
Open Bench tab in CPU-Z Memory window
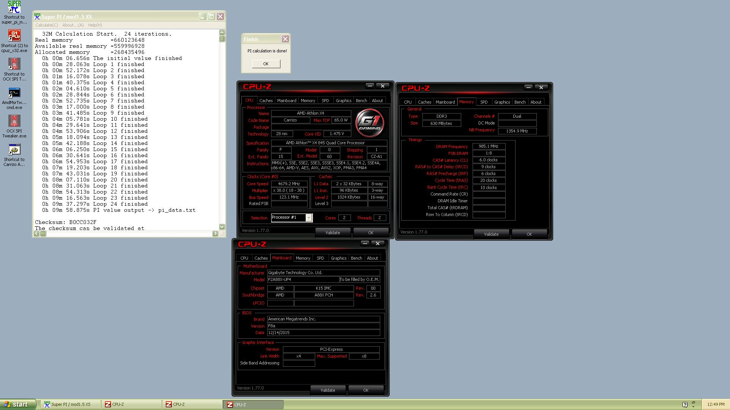(x=520, y=102)
